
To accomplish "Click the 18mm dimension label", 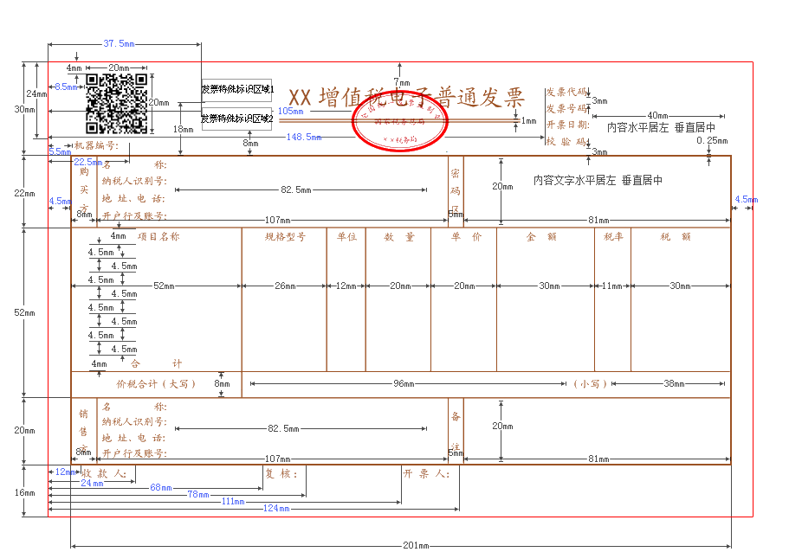I will (x=183, y=129).
